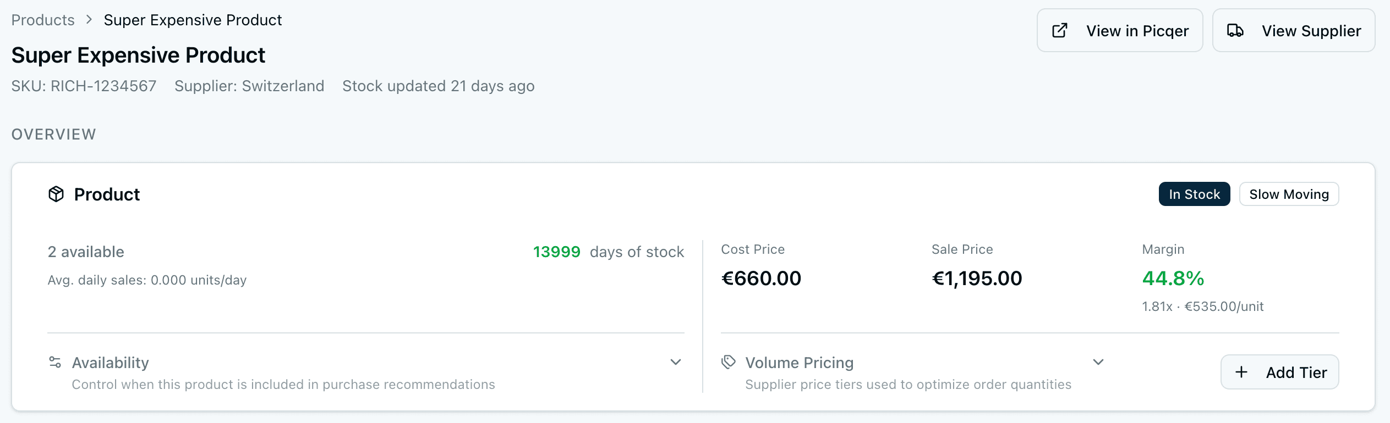The image size is (1390, 423).
Task: Open the Products breadcrumb page
Action: tap(42, 20)
